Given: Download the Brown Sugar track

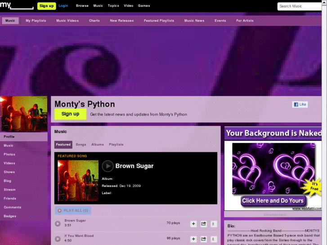Looking at the screenshot, I should pyautogui.click(x=213, y=224).
